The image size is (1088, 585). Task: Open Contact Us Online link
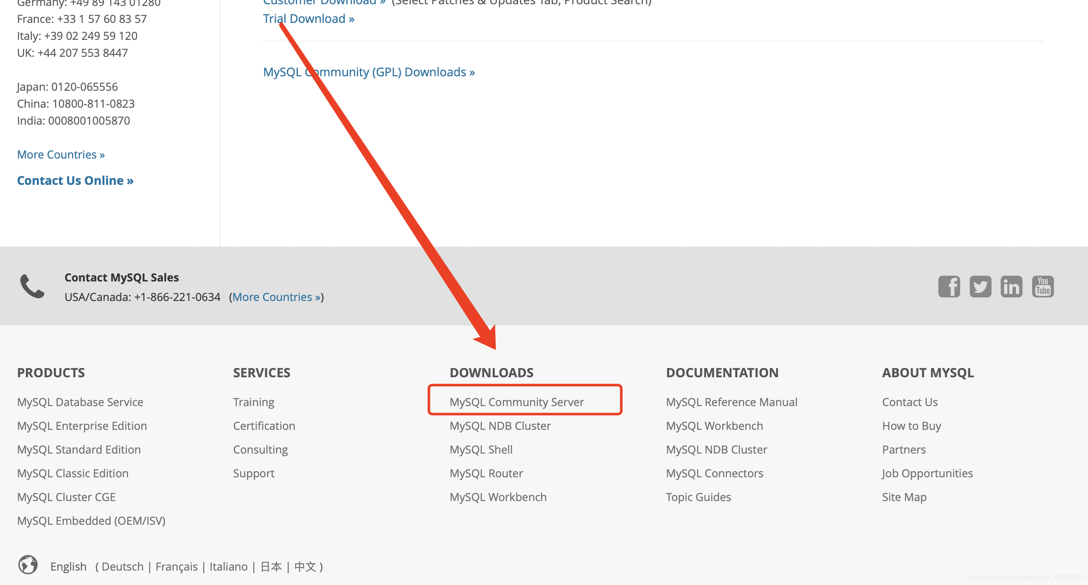tap(75, 181)
